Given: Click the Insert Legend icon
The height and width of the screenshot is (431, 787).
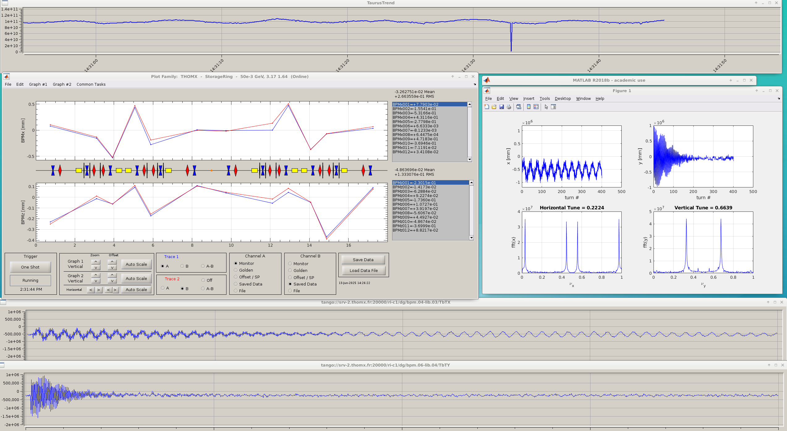Looking at the screenshot, I should pyautogui.click(x=536, y=107).
